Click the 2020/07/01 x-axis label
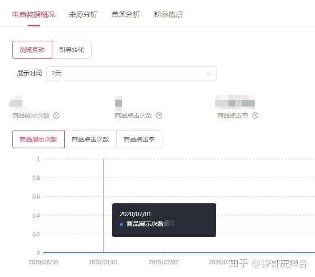 [103, 262]
